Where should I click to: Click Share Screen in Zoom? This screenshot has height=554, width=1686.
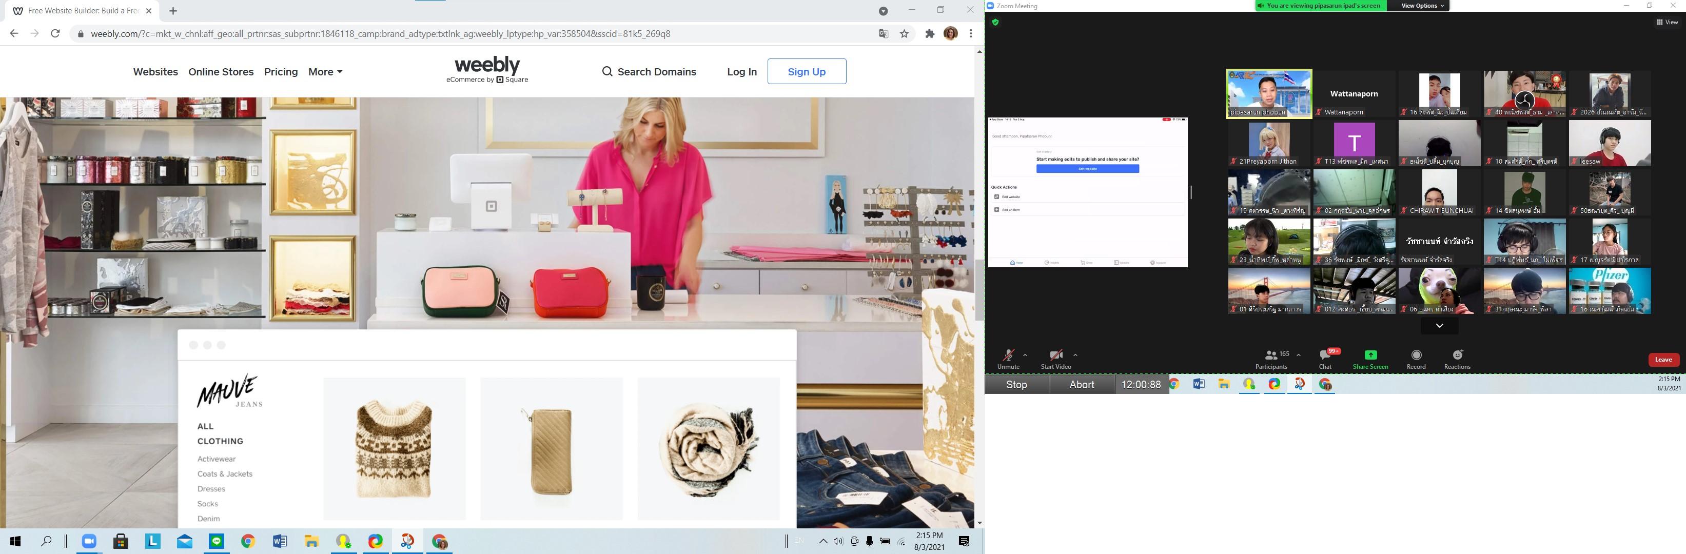pos(1370,359)
